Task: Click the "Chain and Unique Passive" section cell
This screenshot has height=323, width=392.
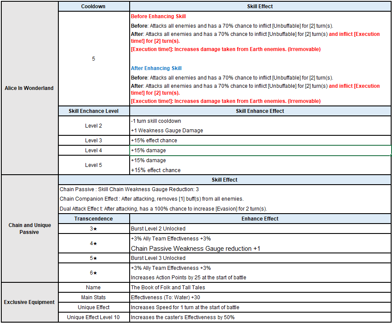Action: click(29, 229)
